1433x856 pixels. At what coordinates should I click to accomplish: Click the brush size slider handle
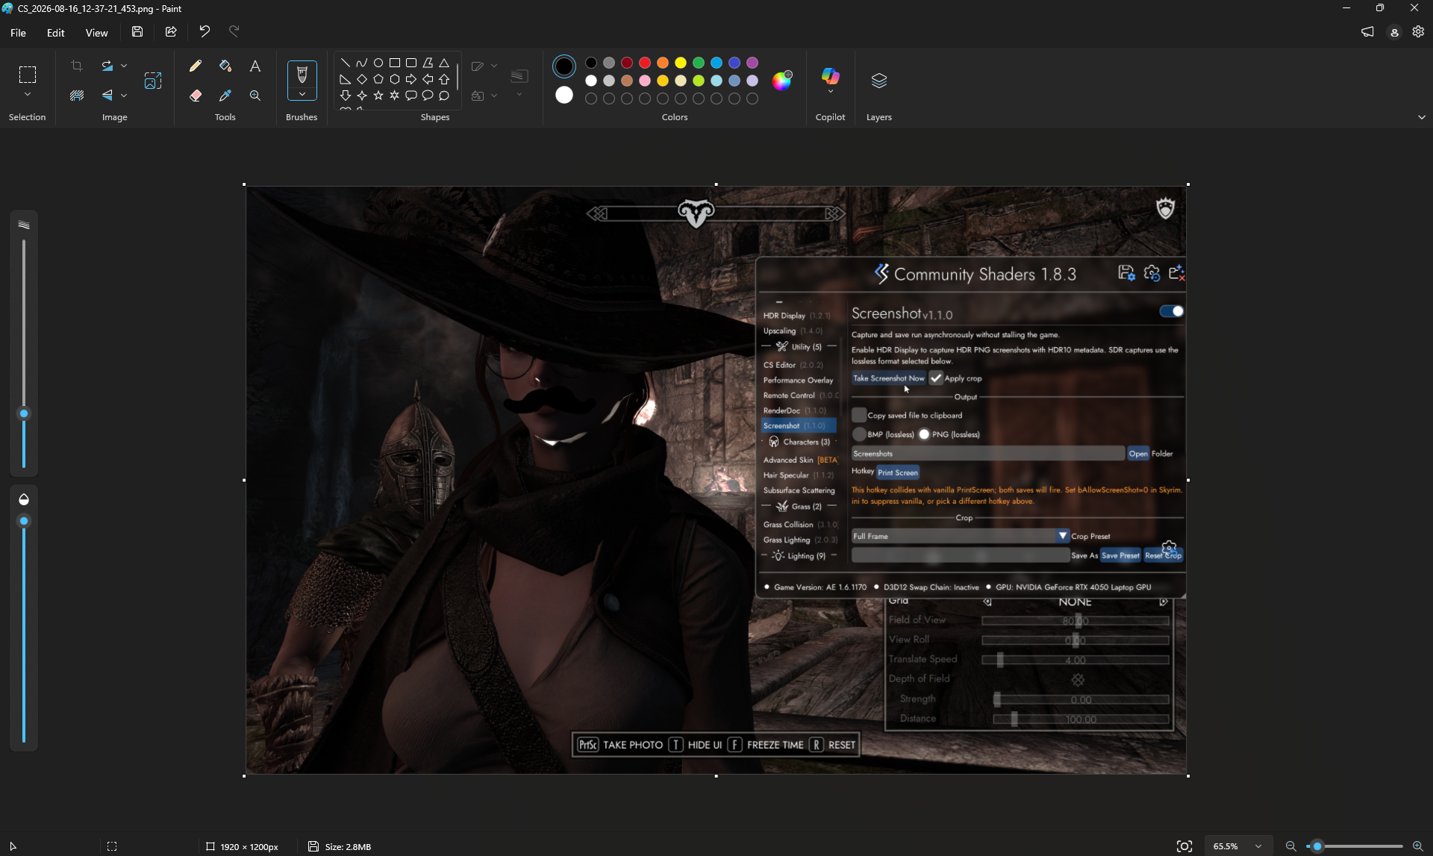(24, 413)
